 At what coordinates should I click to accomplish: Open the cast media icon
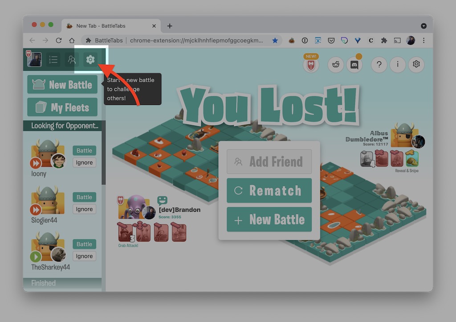click(x=397, y=40)
